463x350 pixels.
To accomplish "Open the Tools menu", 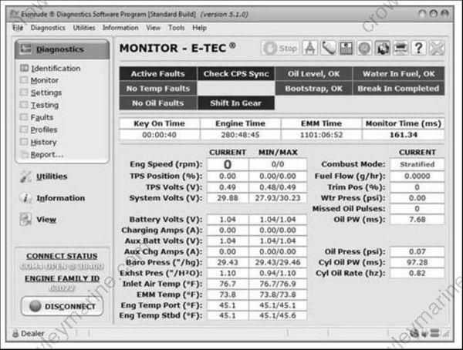I will point(177,28).
